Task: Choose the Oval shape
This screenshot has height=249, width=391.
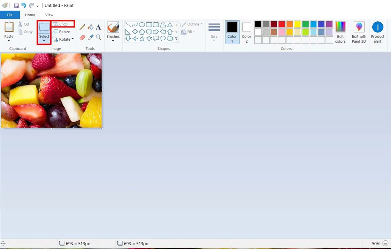Action: [142, 25]
